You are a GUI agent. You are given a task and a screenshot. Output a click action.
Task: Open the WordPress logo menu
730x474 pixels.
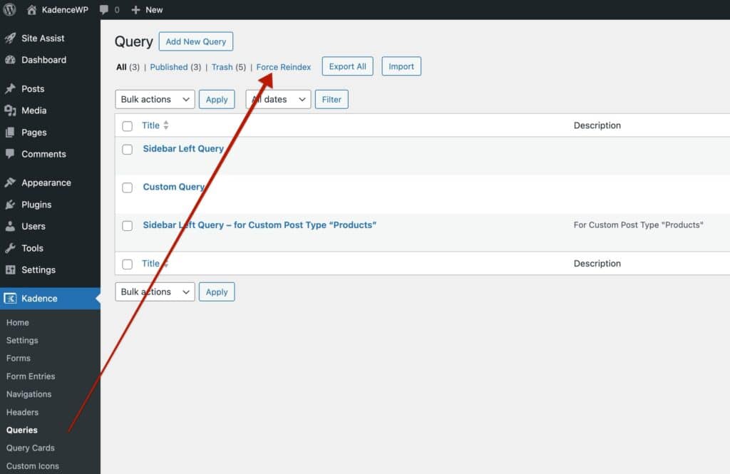pos(7,9)
